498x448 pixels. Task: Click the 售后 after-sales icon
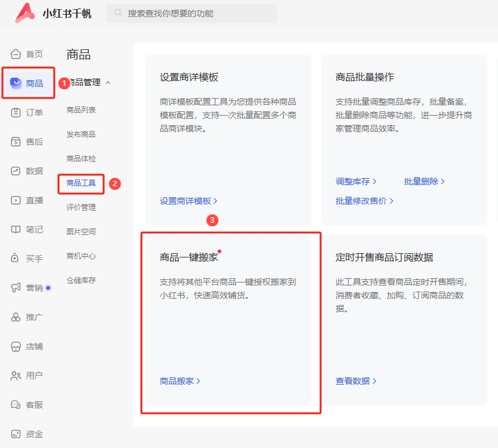point(16,142)
